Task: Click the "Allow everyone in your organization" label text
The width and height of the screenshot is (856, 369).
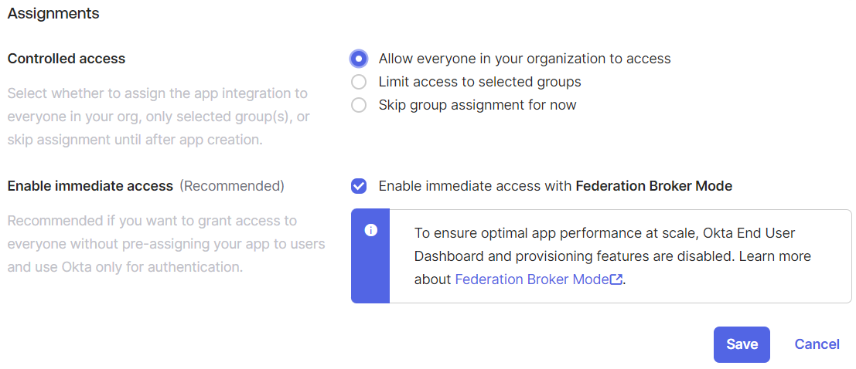Action: (524, 59)
